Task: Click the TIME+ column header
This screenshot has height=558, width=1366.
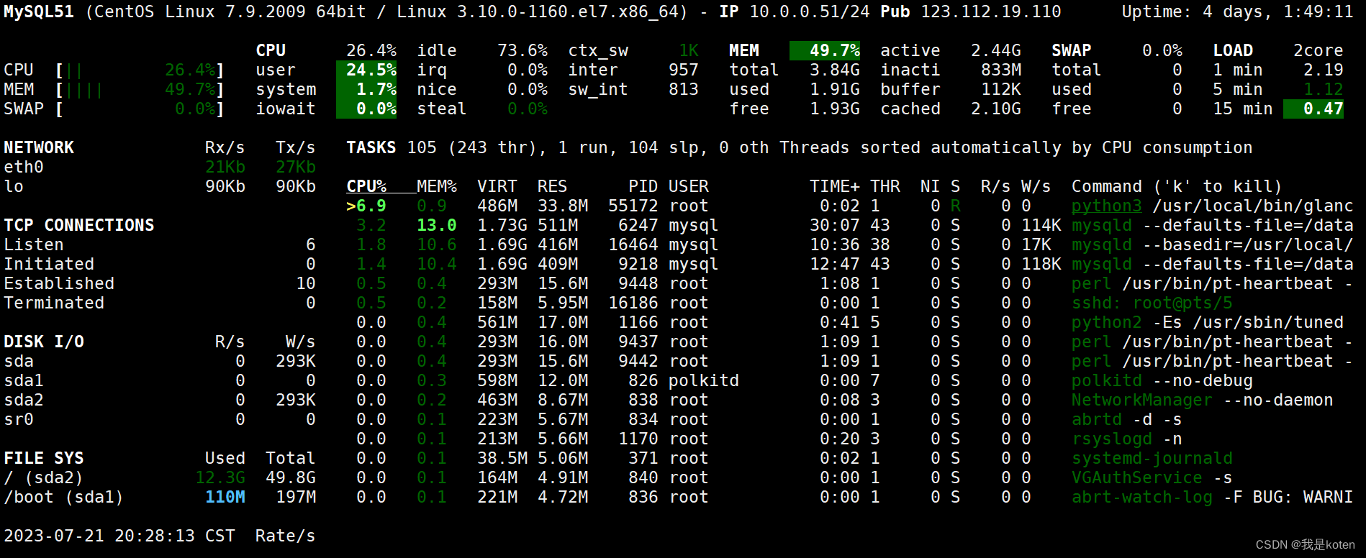Action: click(x=835, y=186)
